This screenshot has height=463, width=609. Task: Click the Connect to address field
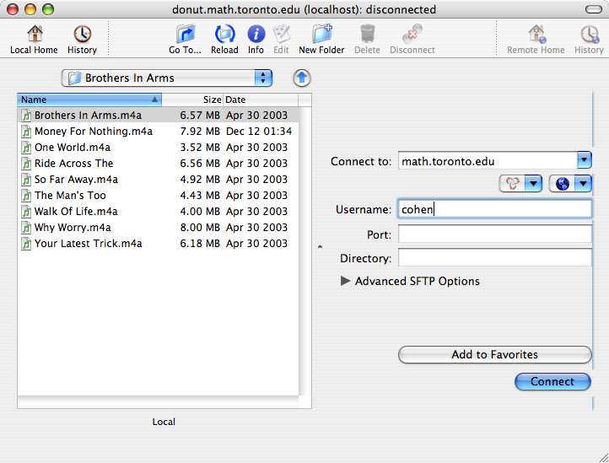pos(488,161)
